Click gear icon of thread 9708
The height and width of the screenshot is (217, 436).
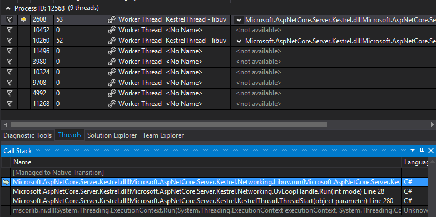pyautogui.click(x=112, y=83)
